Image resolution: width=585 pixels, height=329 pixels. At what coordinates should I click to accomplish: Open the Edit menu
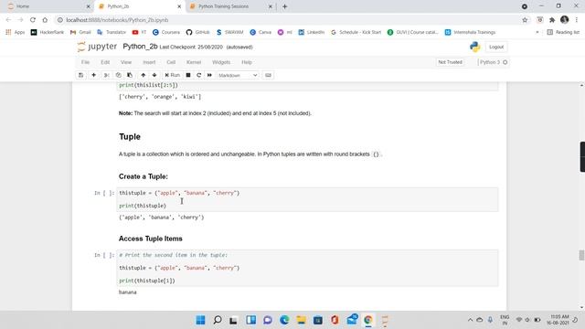point(105,62)
